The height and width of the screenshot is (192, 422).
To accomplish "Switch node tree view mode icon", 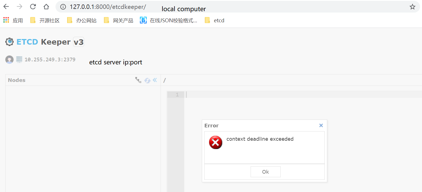I will (x=138, y=80).
